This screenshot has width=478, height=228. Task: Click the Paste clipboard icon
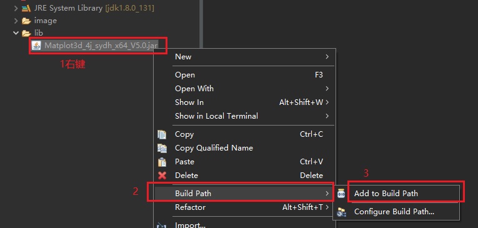pos(162,162)
